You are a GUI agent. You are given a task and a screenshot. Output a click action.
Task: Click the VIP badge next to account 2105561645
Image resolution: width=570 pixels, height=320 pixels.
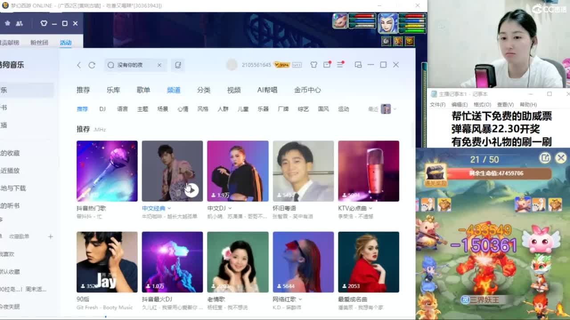click(281, 64)
